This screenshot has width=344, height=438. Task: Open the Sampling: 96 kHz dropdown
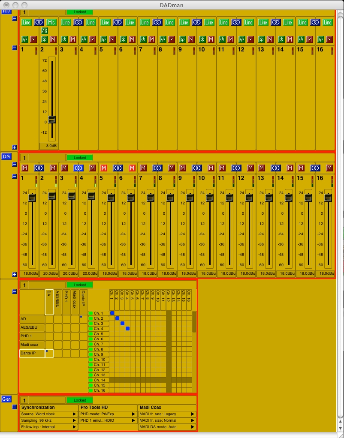coord(48,420)
